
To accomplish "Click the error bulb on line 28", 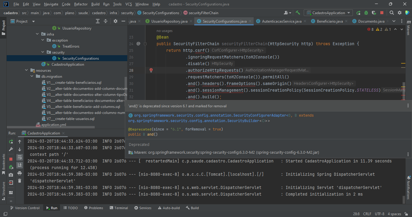I will (151, 70).
